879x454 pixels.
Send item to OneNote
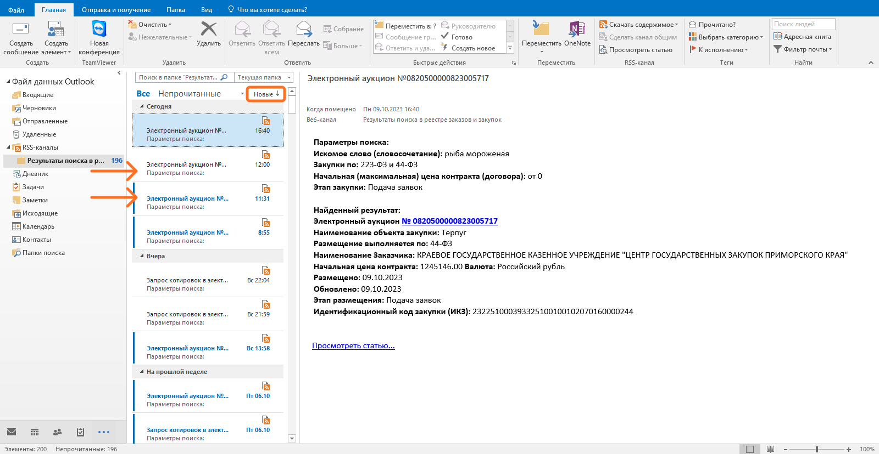(x=577, y=34)
